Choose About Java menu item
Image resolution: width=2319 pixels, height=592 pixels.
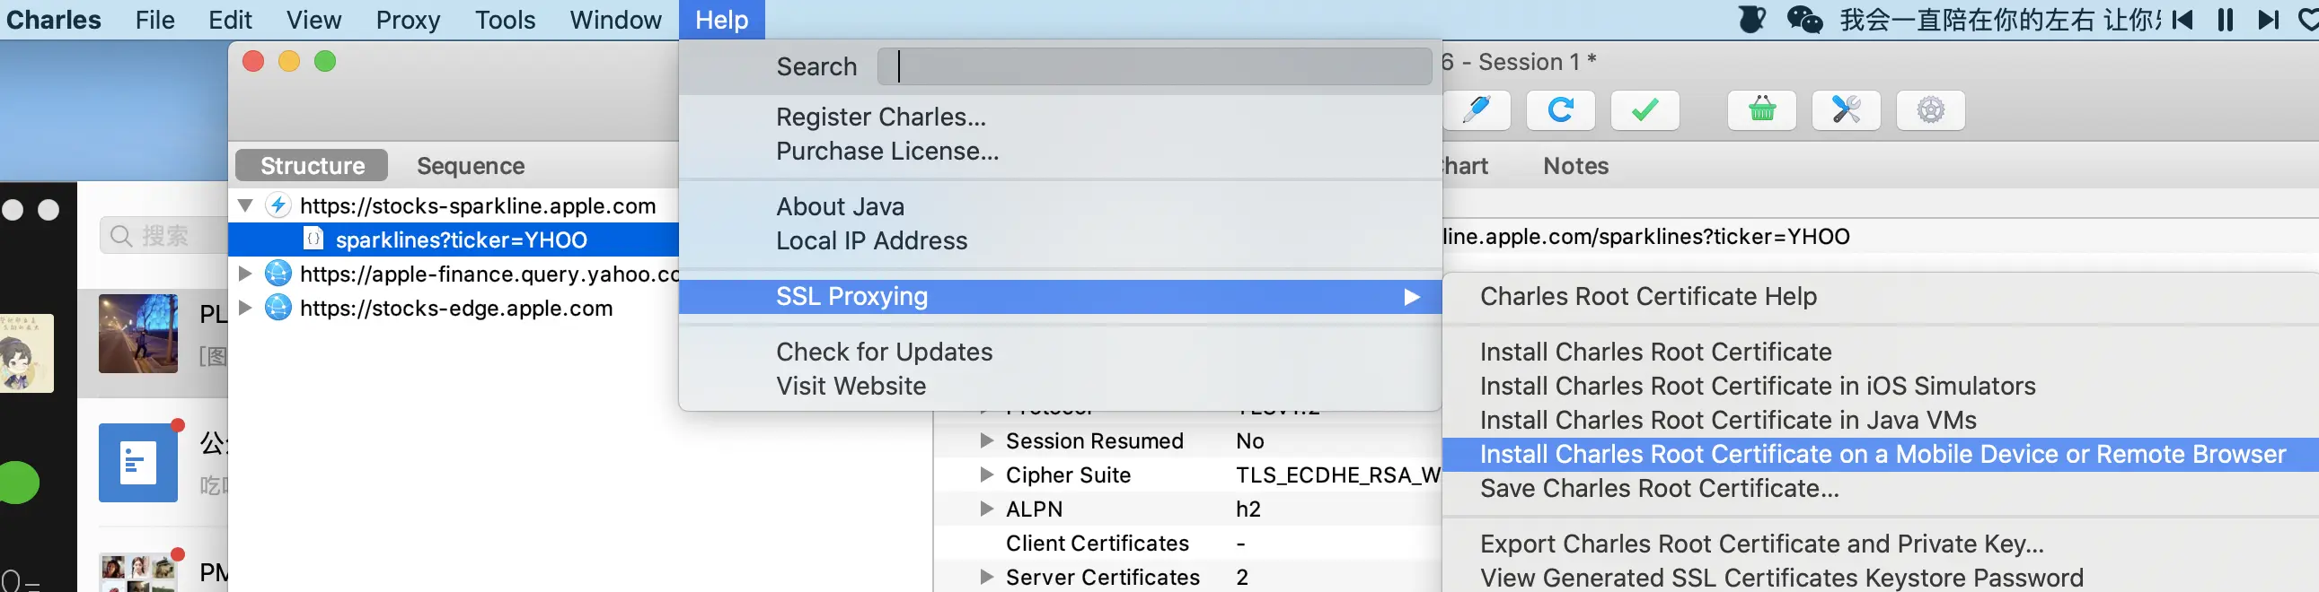[x=1061, y=207]
